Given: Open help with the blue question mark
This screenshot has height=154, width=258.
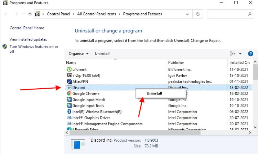Looking at the screenshot, I should [x=250, y=53].
